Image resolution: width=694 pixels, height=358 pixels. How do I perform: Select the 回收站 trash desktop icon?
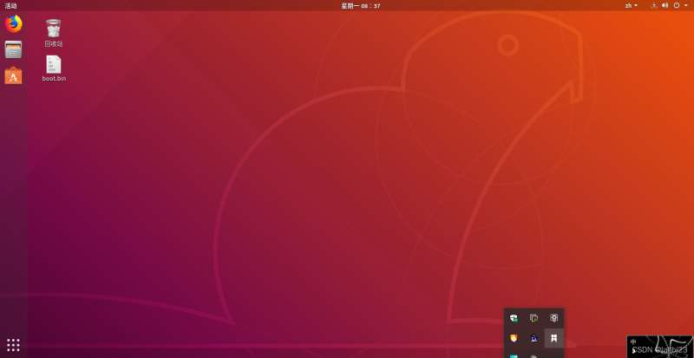point(54,33)
